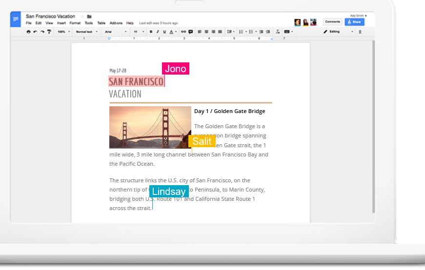Open the Add-ons menu
This screenshot has width=425, height=270.
point(116,23)
